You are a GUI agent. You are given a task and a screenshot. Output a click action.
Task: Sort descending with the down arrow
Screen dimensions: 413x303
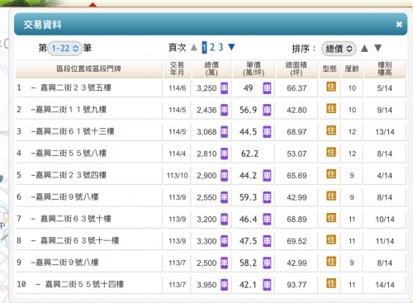pyautogui.click(x=378, y=48)
